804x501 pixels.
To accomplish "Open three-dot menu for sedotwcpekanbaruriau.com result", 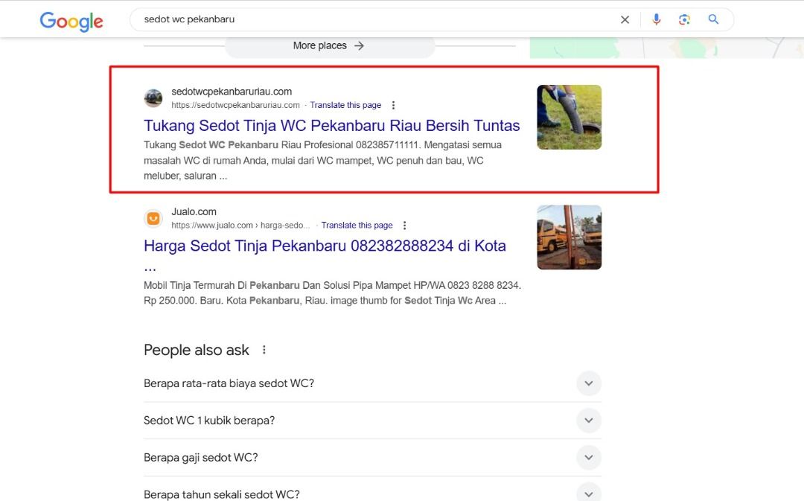I will pos(394,106).
